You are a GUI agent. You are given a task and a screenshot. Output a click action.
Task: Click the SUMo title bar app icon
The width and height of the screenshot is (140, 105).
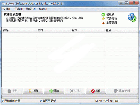pos(4,4)
